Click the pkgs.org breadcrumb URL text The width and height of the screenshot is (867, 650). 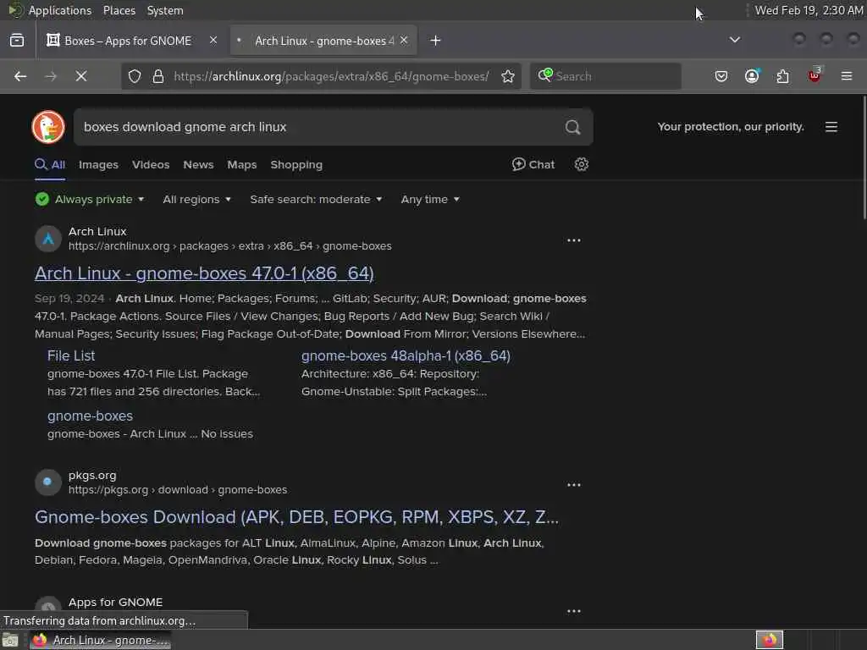coord(178,490)
